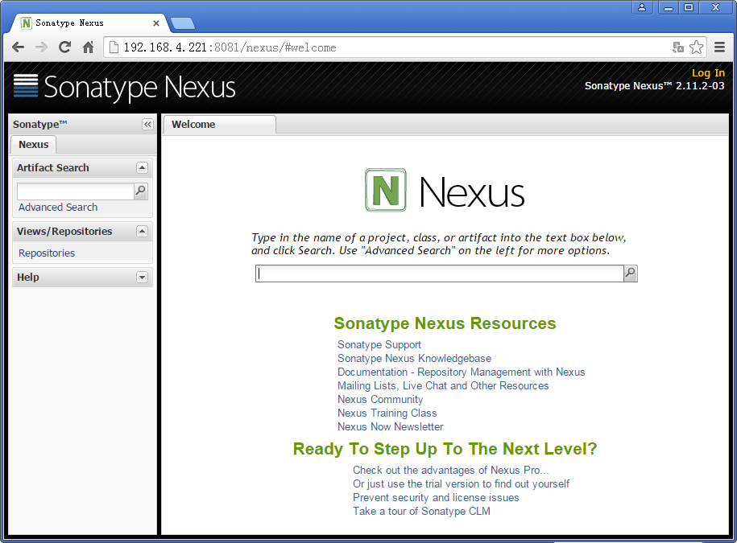This screenshot has width=737, height=543.
Task: Collapse the Sonatype side panel
Action: point(147,125)
